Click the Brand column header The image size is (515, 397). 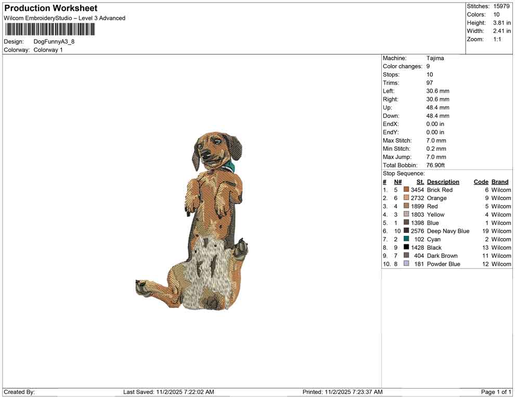[500, 182]
